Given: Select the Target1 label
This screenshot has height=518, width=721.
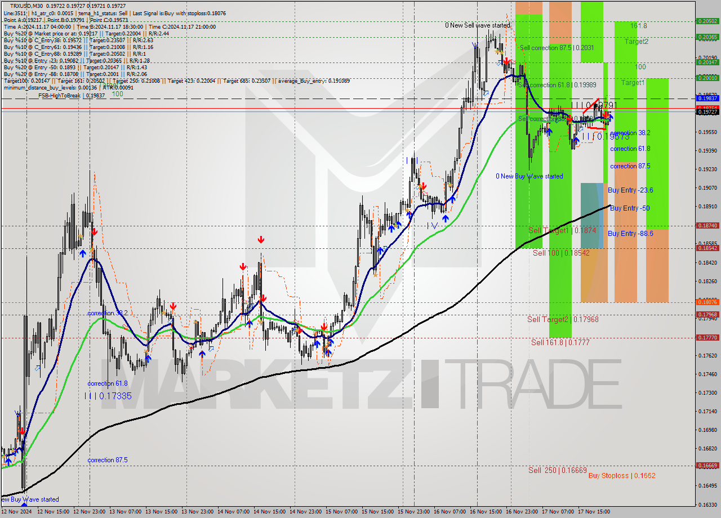Looking at the screenshot, I should (633, 83).
